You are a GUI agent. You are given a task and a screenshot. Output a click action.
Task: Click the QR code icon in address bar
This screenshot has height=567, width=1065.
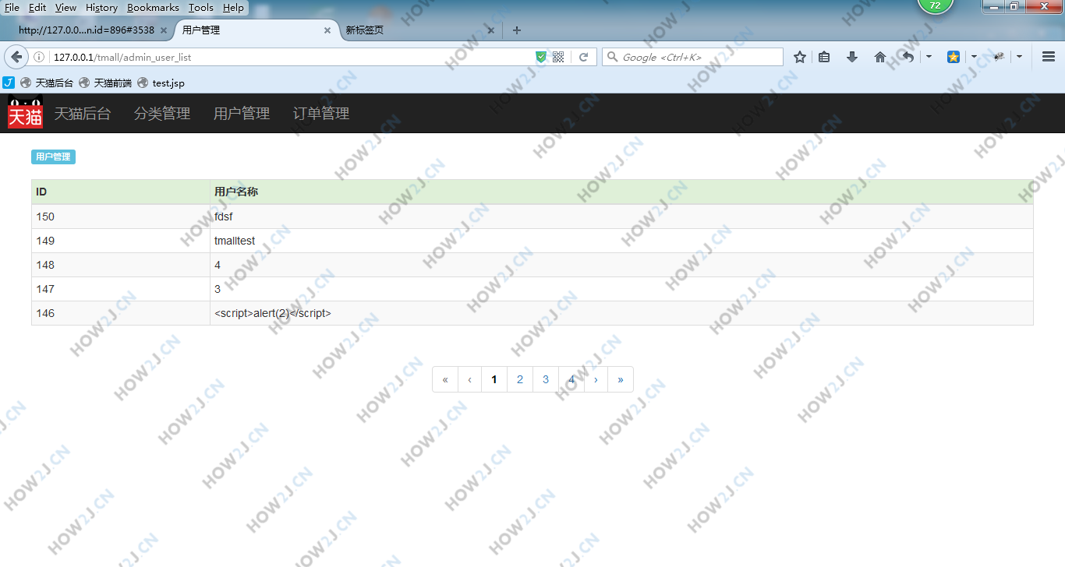click(x=558, y=57)
